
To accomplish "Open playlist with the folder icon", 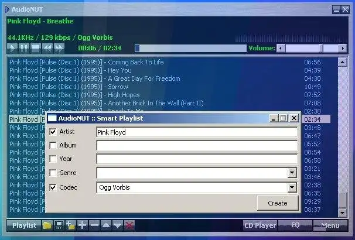I will pos(47,225).
